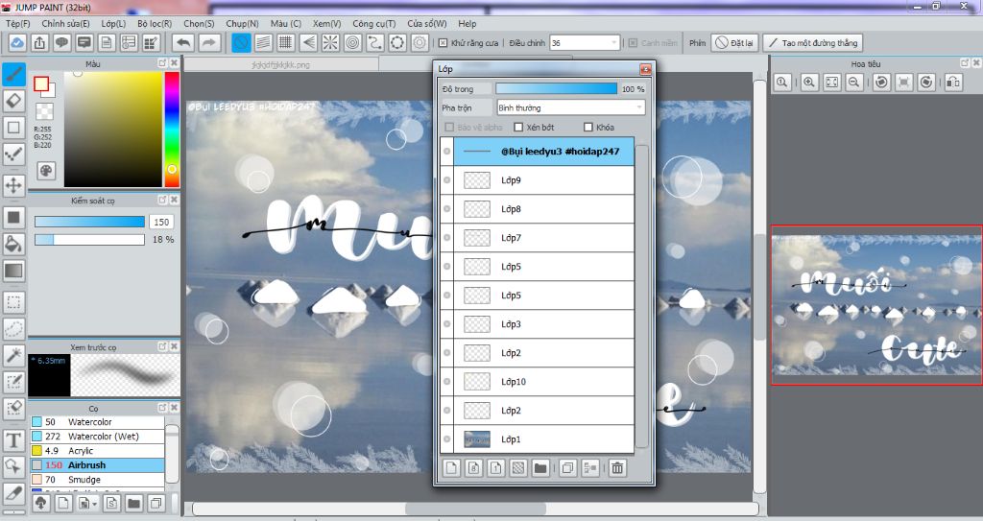Enable parallel lines snap guide
The height and width of the screenshot is (521, 983).
(x=263, y=42)
